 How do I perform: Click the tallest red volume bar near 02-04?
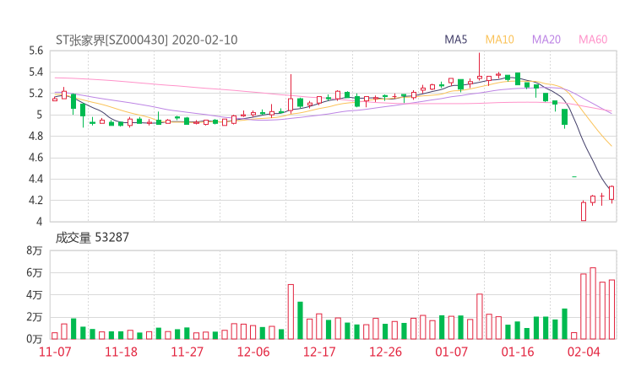click(x=593, y=304)
